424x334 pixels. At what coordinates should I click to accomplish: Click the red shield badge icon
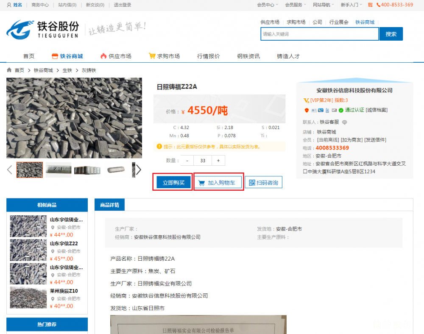307,110
